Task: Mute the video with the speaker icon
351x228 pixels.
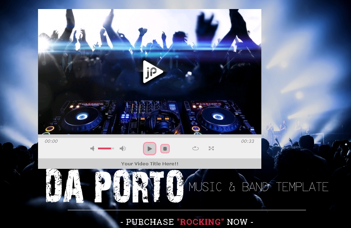Action: coord(92,149)
